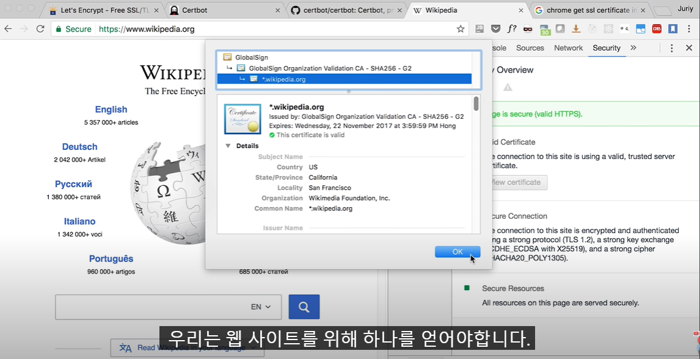This screenshot has height=359, width=700.
Task: Select GlobalSign Organization Validation CA row
Action: pos(344,68)
